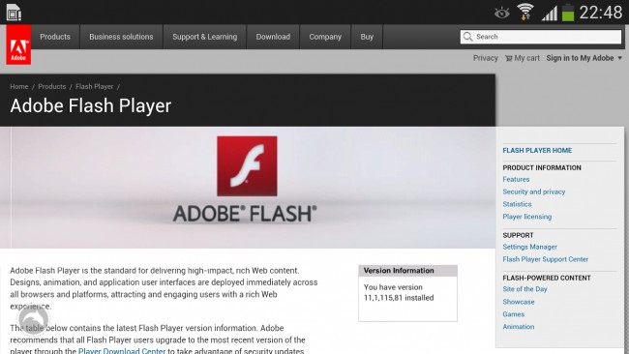Open the Showcase link

(519, 302)
